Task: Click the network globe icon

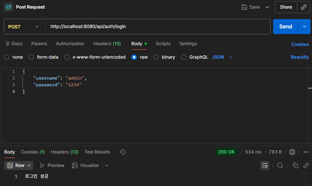Action: pos(292,152)
